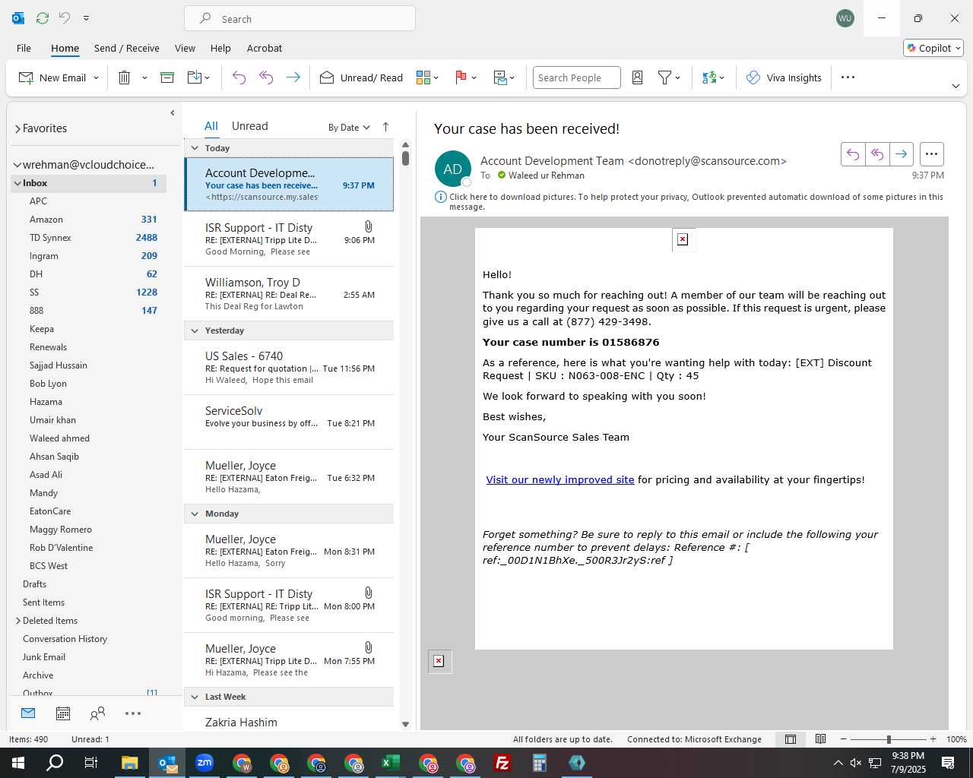
Task: Open the Acrobat tab
Action: 265,48
